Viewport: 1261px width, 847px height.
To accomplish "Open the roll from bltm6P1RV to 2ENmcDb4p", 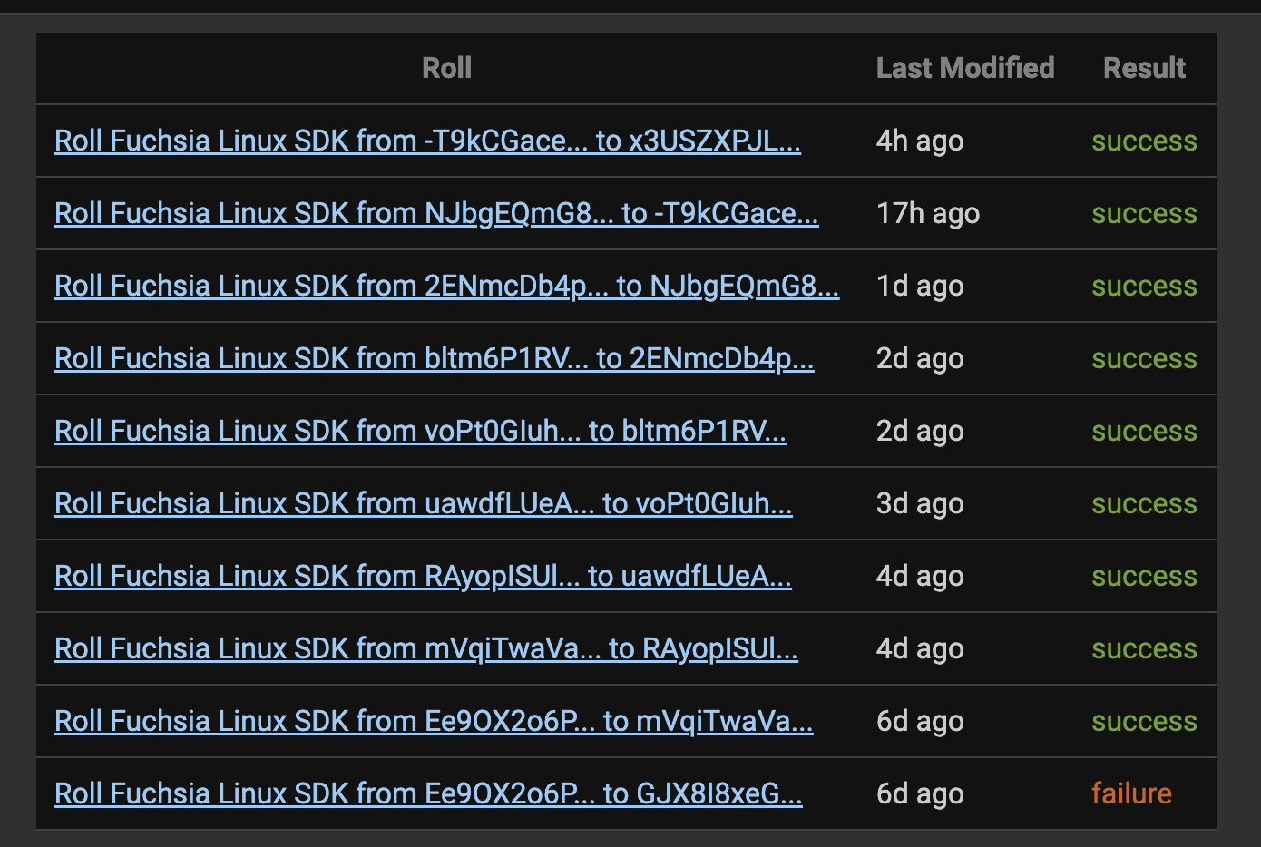I will [x=434, y=359].
